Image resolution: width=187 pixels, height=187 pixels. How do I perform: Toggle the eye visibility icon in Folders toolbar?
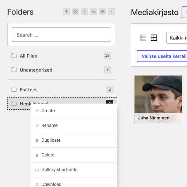pos(102,12)
